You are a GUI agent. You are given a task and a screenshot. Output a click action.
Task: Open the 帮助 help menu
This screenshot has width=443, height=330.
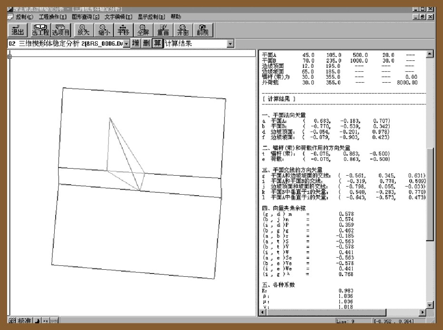[176, 17]
